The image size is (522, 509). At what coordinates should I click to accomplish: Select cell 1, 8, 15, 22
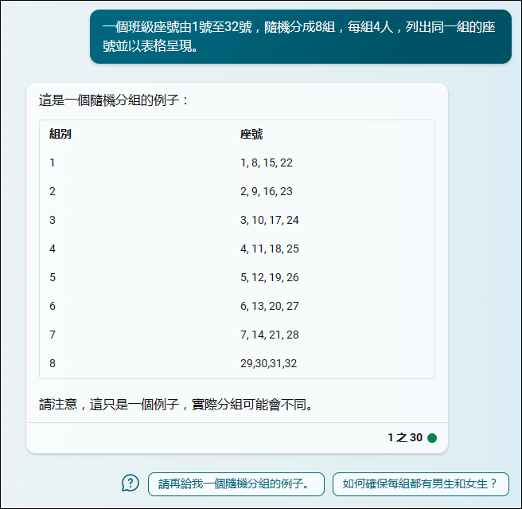point(267,162)
